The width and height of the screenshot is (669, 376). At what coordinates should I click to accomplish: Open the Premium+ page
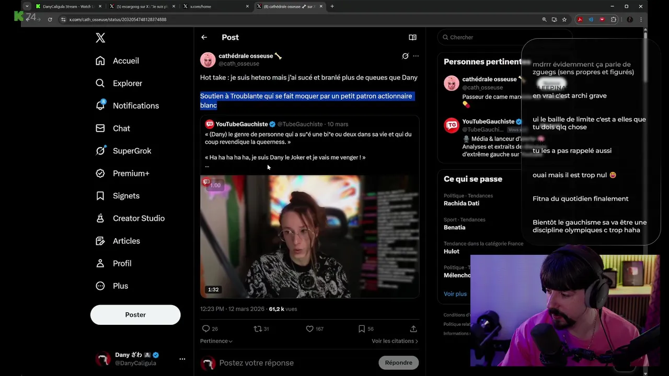[123, 173]
